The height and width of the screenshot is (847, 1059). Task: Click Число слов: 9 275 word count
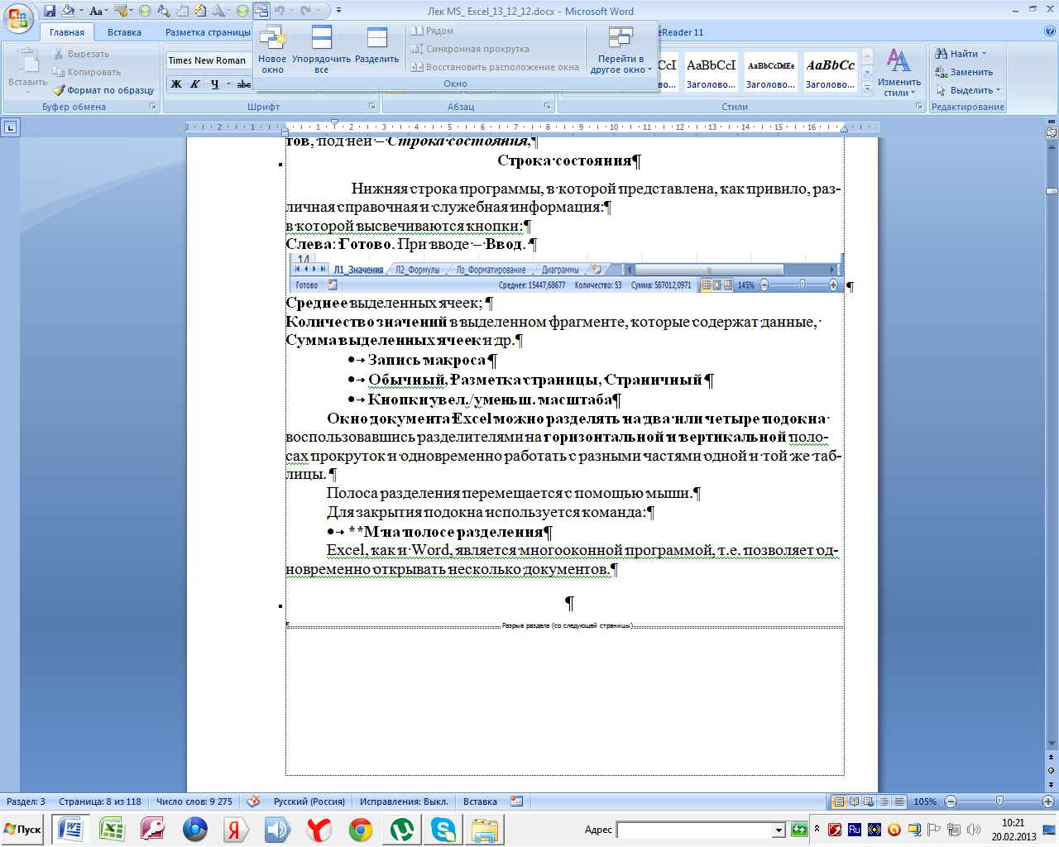(x=194, y=802)
